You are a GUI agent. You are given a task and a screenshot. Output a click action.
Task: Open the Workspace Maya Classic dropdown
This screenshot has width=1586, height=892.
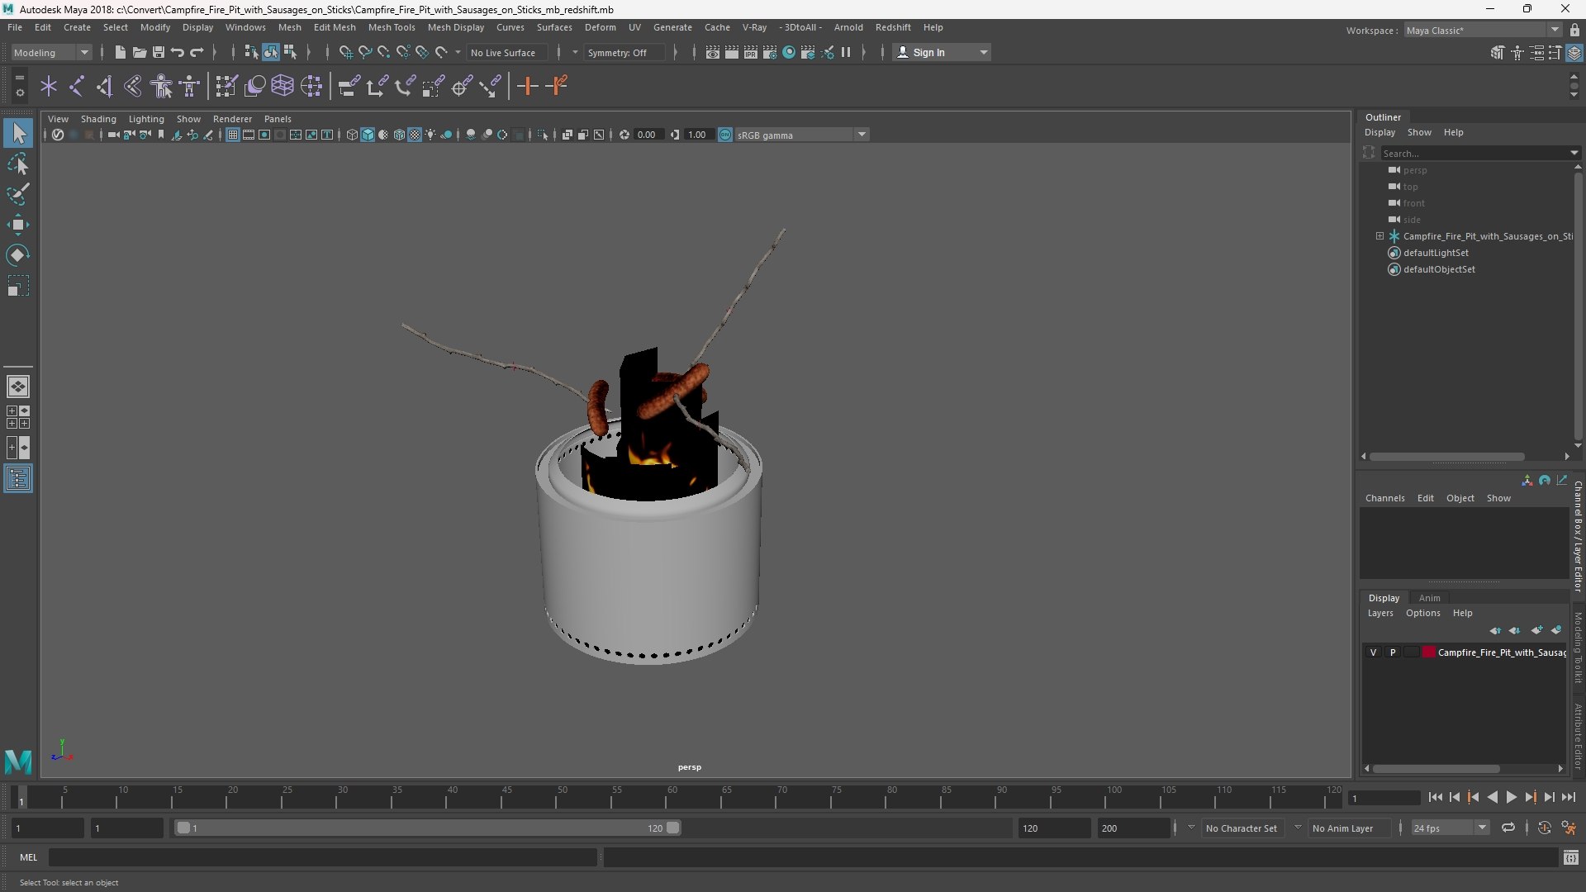tap(1483, 31)
